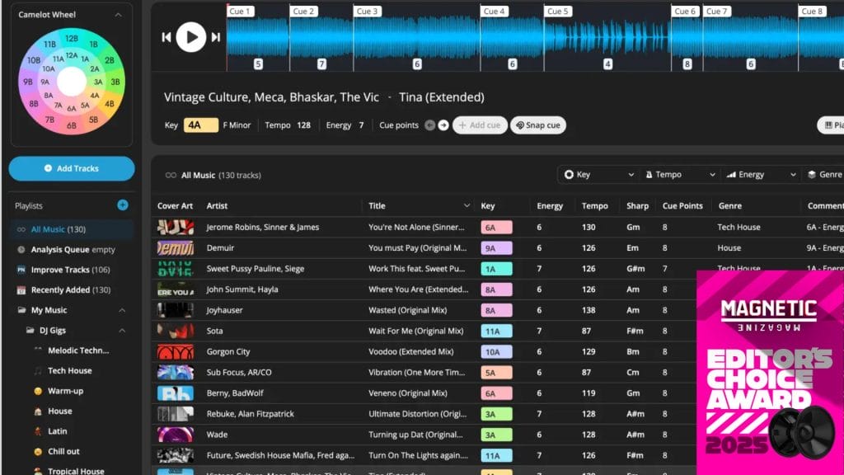The image size is (844, 475).
Task: Click the Play button in the player
Action: pyautogui.click(x=191, y=36)
